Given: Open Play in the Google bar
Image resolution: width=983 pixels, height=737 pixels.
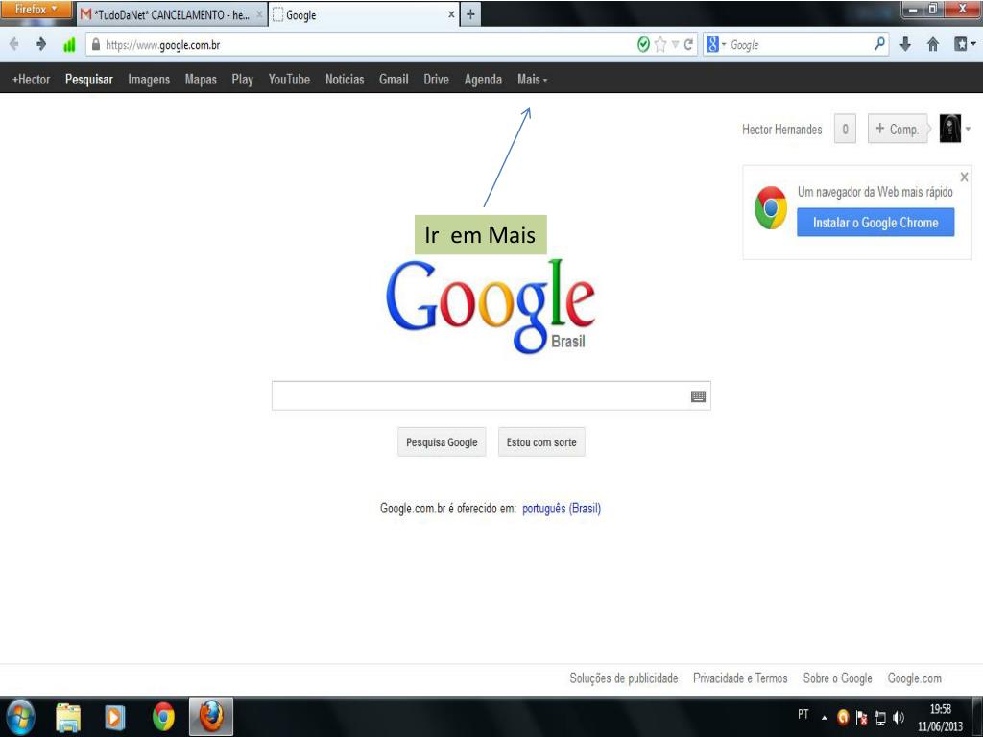Looking at the screenshot, I should pyautogui.click(x=243, y=80).
